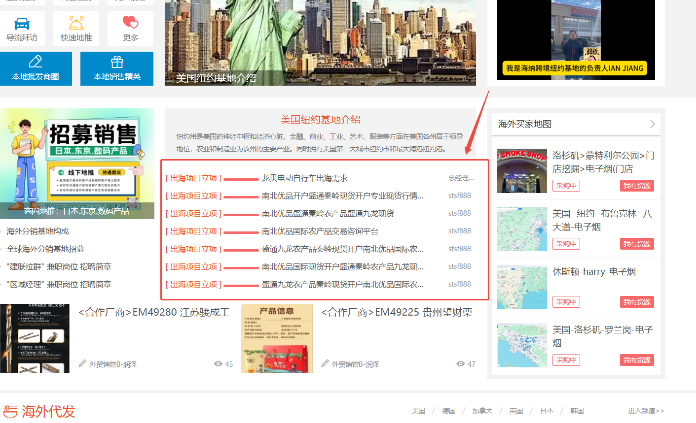Viewport: 696px width, 423px height.
Task: Click the heart icon labeled 更多
Action: click(130, 22)
